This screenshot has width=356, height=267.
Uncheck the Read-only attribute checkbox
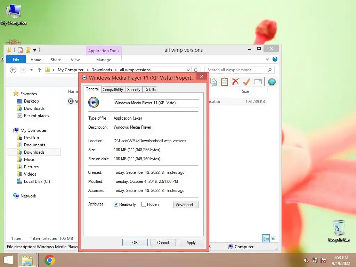pyautogui.click(x=116, y=204)
